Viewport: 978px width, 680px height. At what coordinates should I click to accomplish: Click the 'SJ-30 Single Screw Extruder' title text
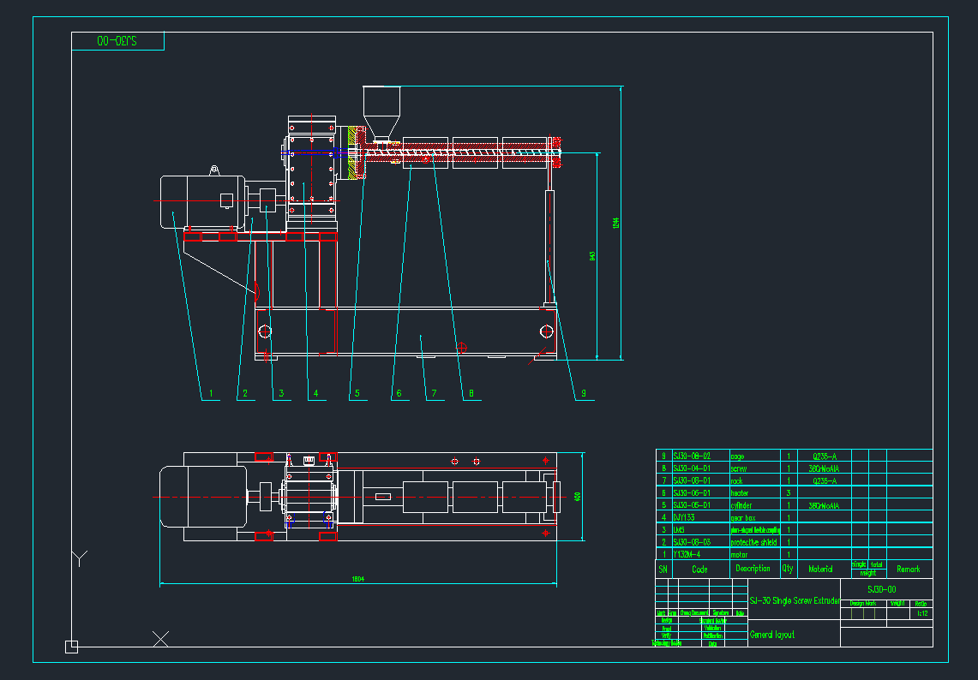pyautogui.click(x=794, y=601)
